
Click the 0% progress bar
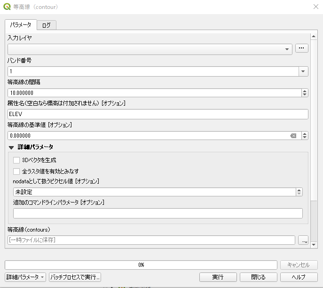141,265
